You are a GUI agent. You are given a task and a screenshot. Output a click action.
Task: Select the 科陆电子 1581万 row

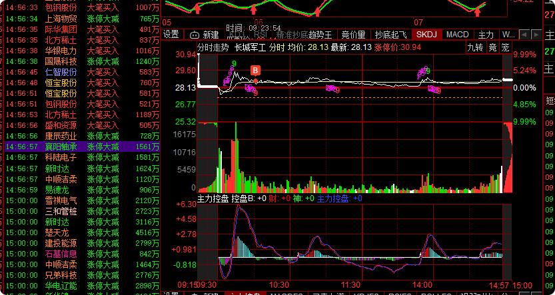82,157
